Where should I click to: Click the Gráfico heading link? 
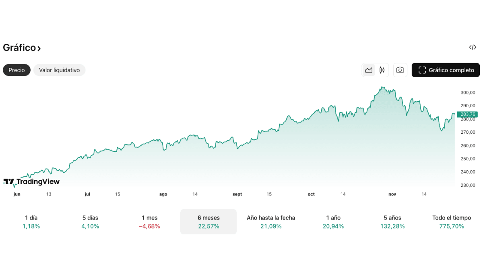pos(19,47)
